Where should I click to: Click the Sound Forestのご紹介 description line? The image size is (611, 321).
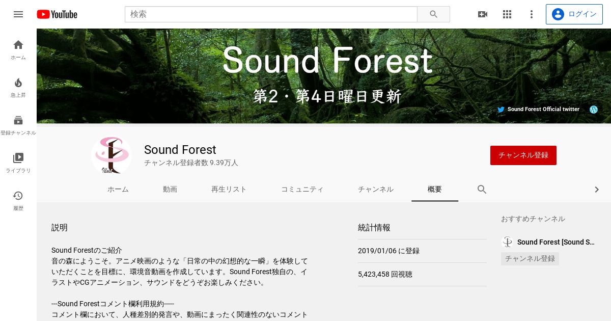(87, 251)
